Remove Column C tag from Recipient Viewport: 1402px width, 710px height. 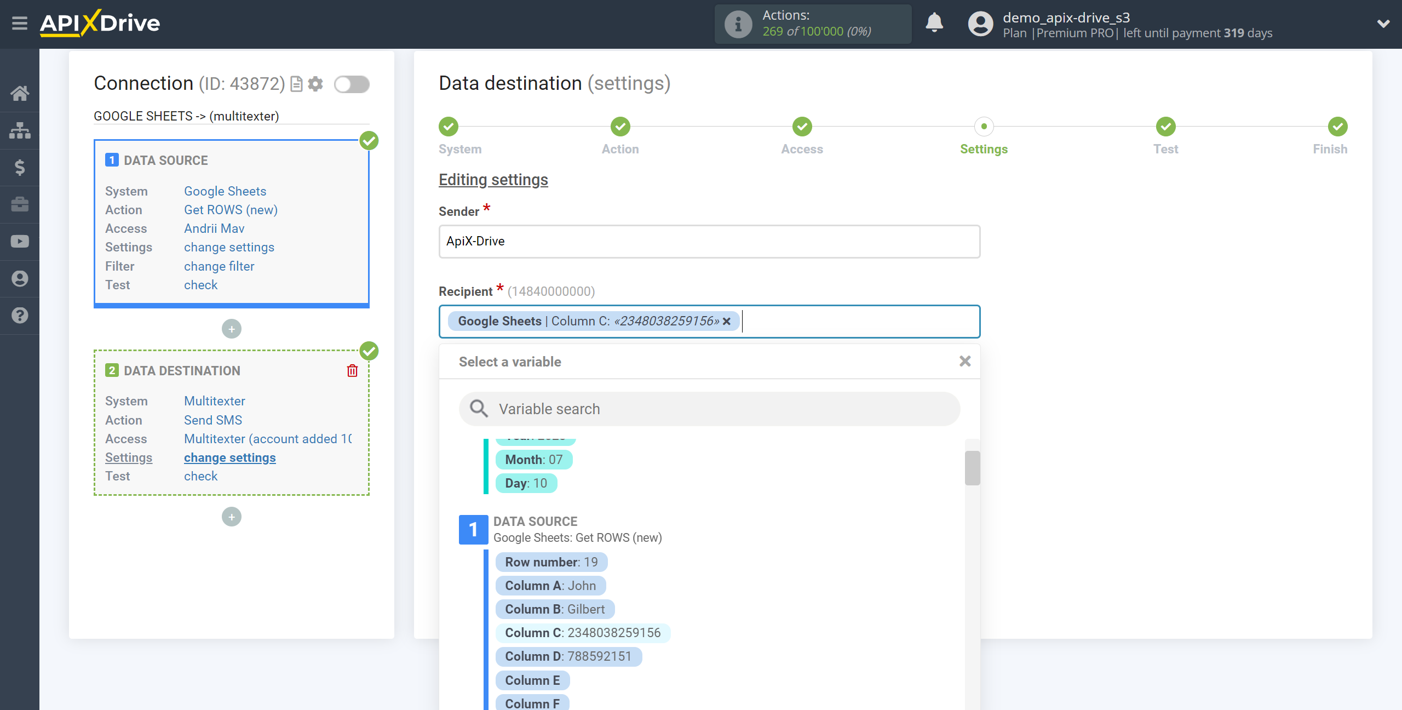tap(727, 322)
